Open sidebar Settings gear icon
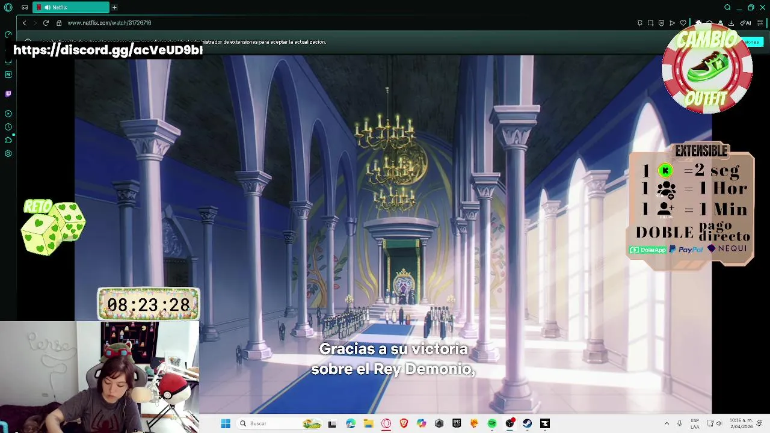Viewport: 770px width, 433px height. coord(8,153)
